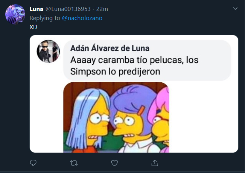Viewport: 245px width, 173px height.
Task: Select the XD tweet text
Action: point(33,27)
